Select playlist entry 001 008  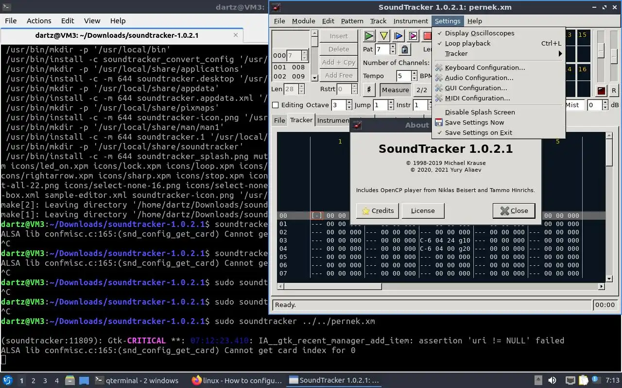[289, 67]
